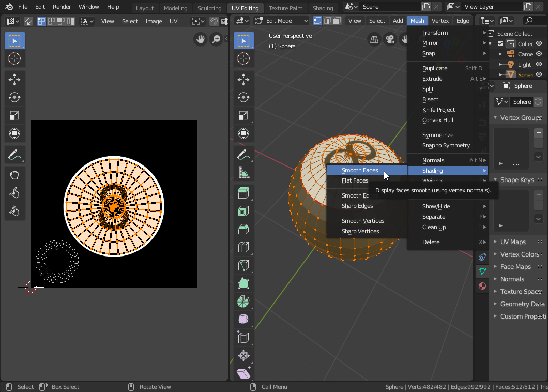Enable UV island selection mode
548x392 pixels.
71,21
